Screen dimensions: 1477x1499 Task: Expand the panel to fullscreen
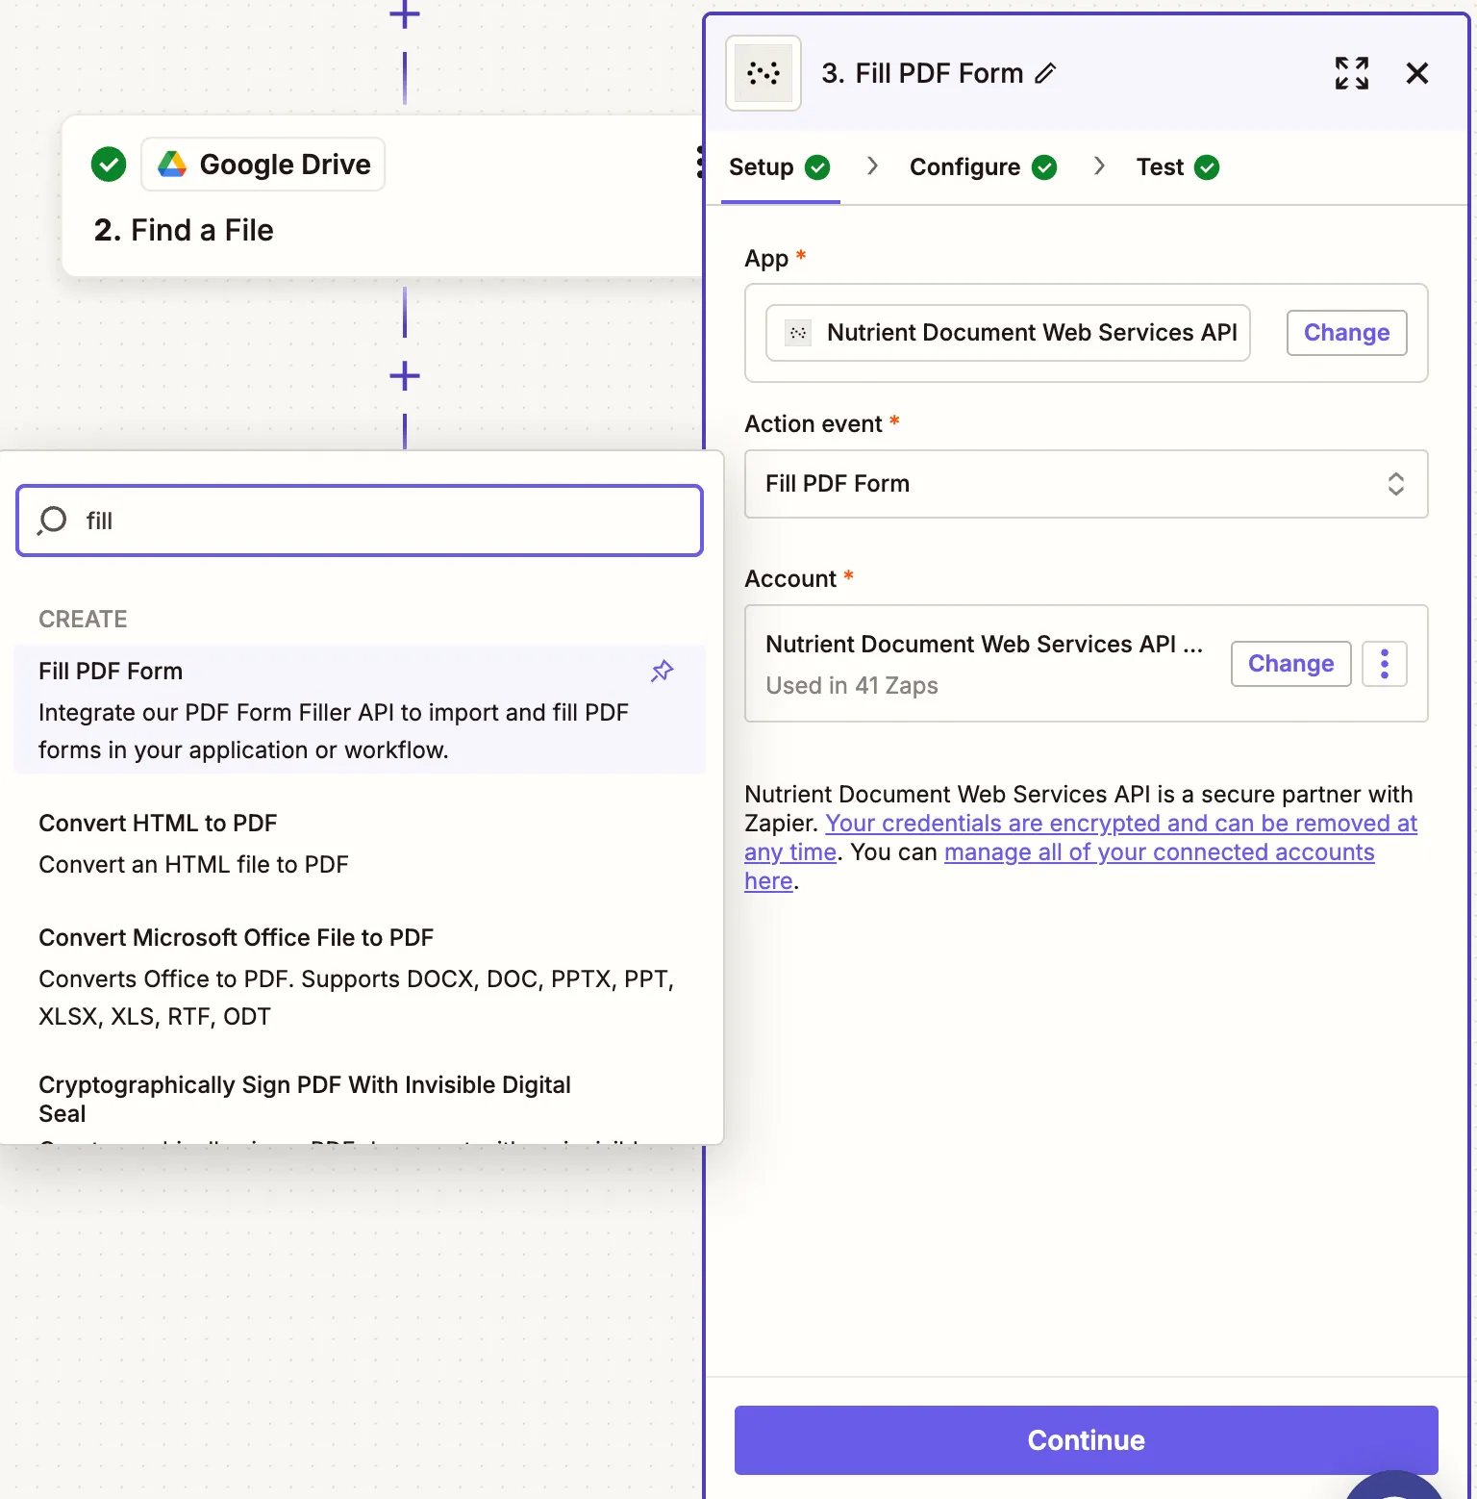[x=1351, y=72]
